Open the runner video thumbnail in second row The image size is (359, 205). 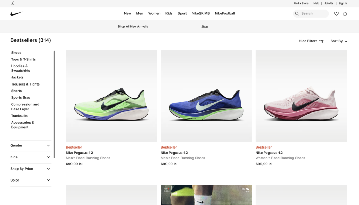[206, 195]
